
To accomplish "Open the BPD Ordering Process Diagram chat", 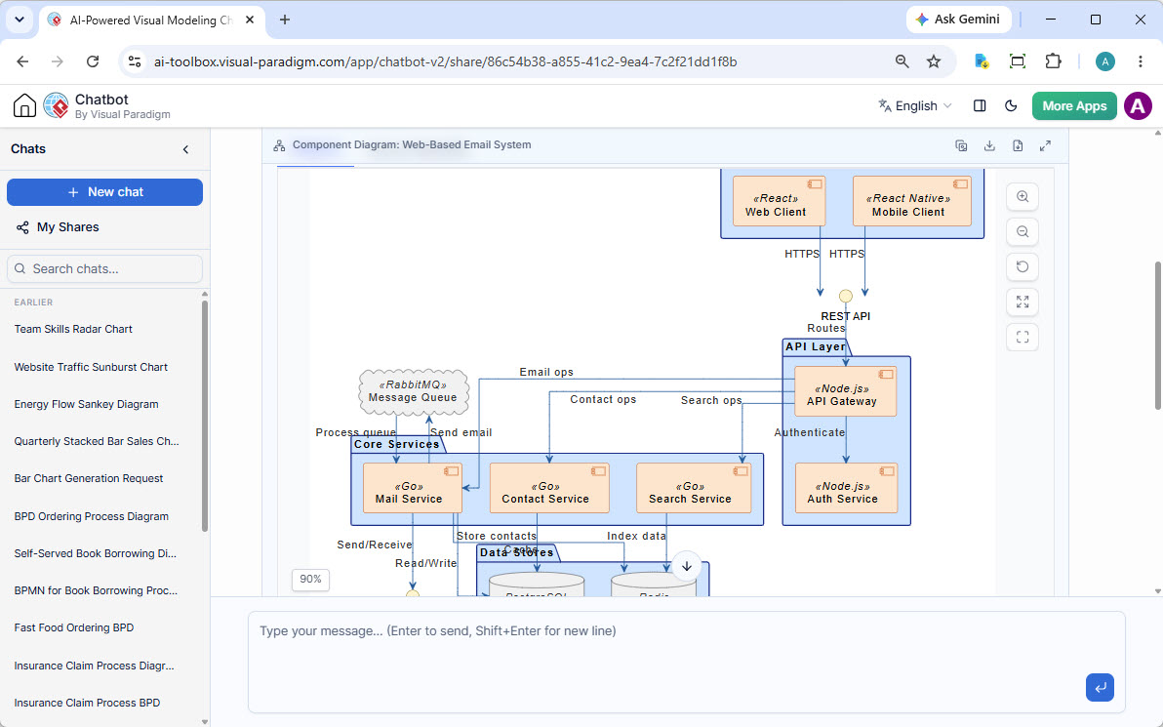I will [92, 516].
